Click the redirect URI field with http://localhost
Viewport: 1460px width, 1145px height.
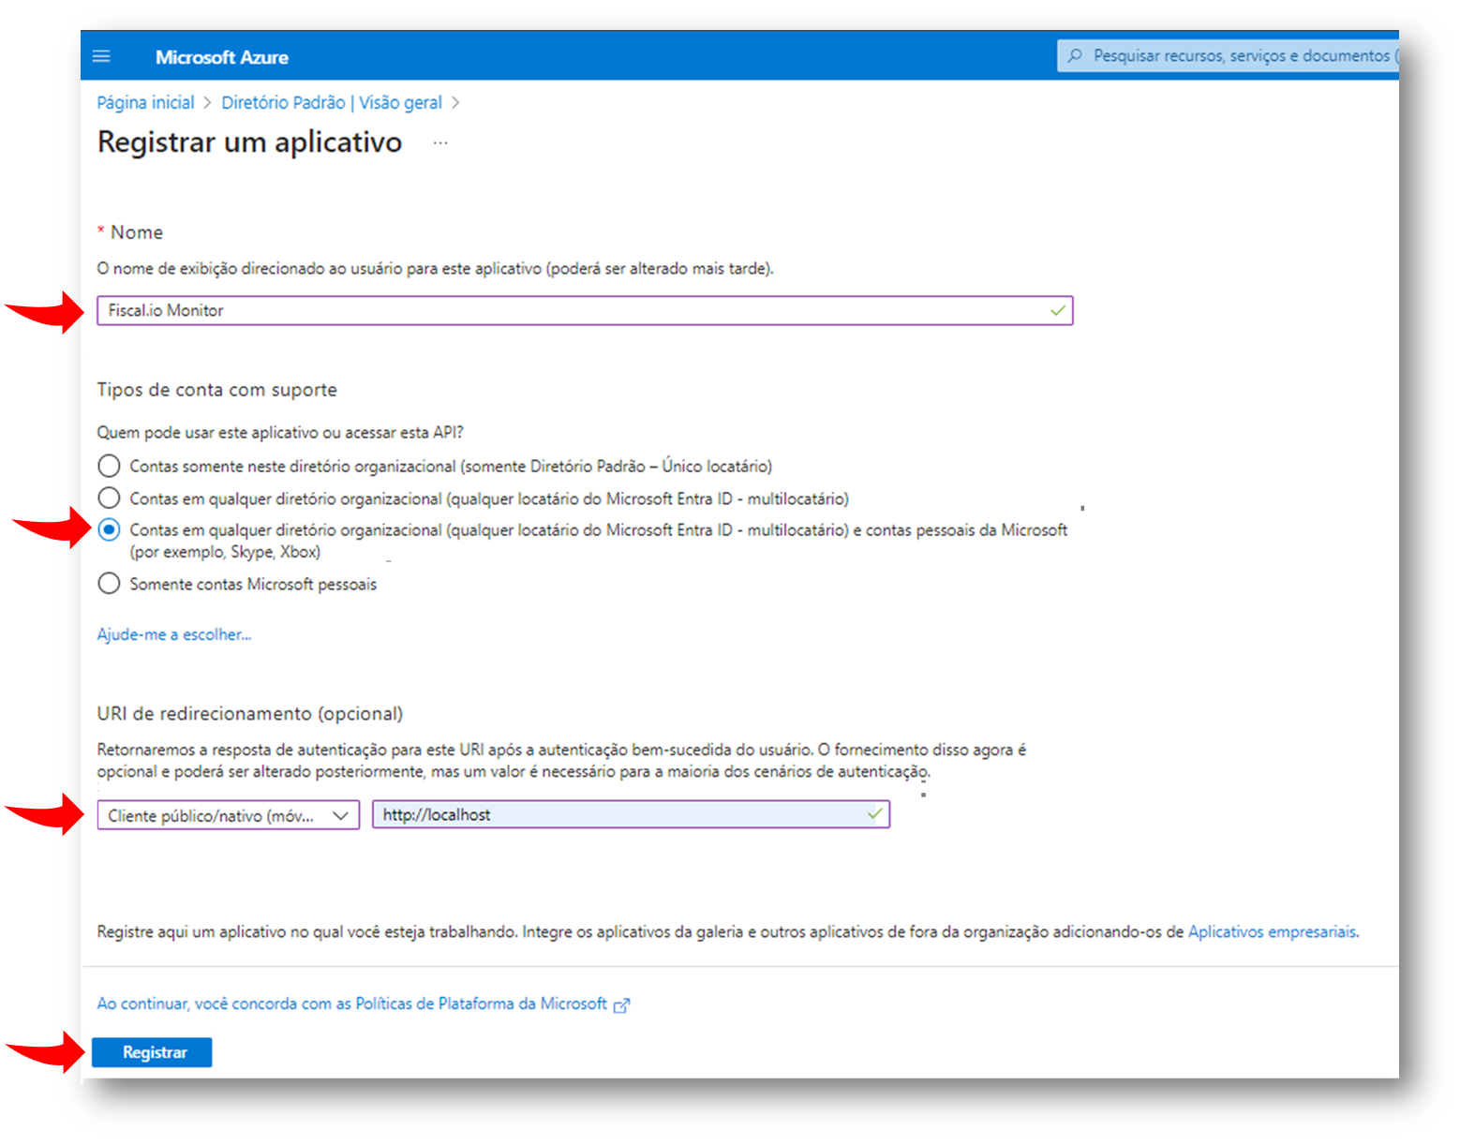(631, 814)
